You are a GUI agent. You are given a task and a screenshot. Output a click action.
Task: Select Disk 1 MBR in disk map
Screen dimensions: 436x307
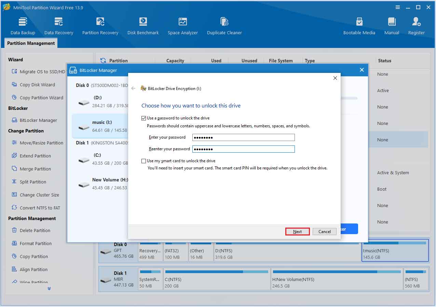pyautogui.click(x=118, y=279)
